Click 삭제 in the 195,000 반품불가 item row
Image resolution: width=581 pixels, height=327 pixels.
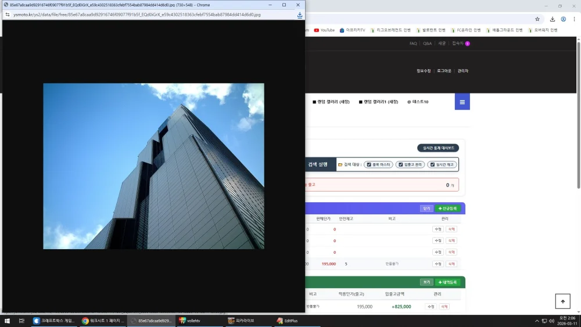(x=451, y=264)
